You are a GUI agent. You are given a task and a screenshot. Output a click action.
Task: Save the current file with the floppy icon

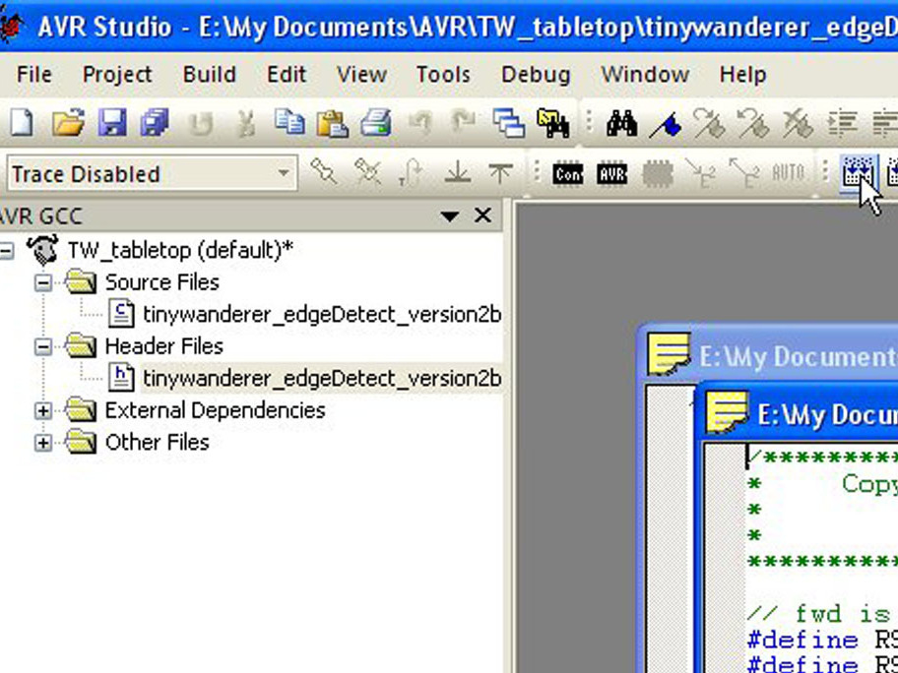click(112, 122)
